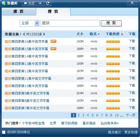Open hot recommendation 过界

53,123
